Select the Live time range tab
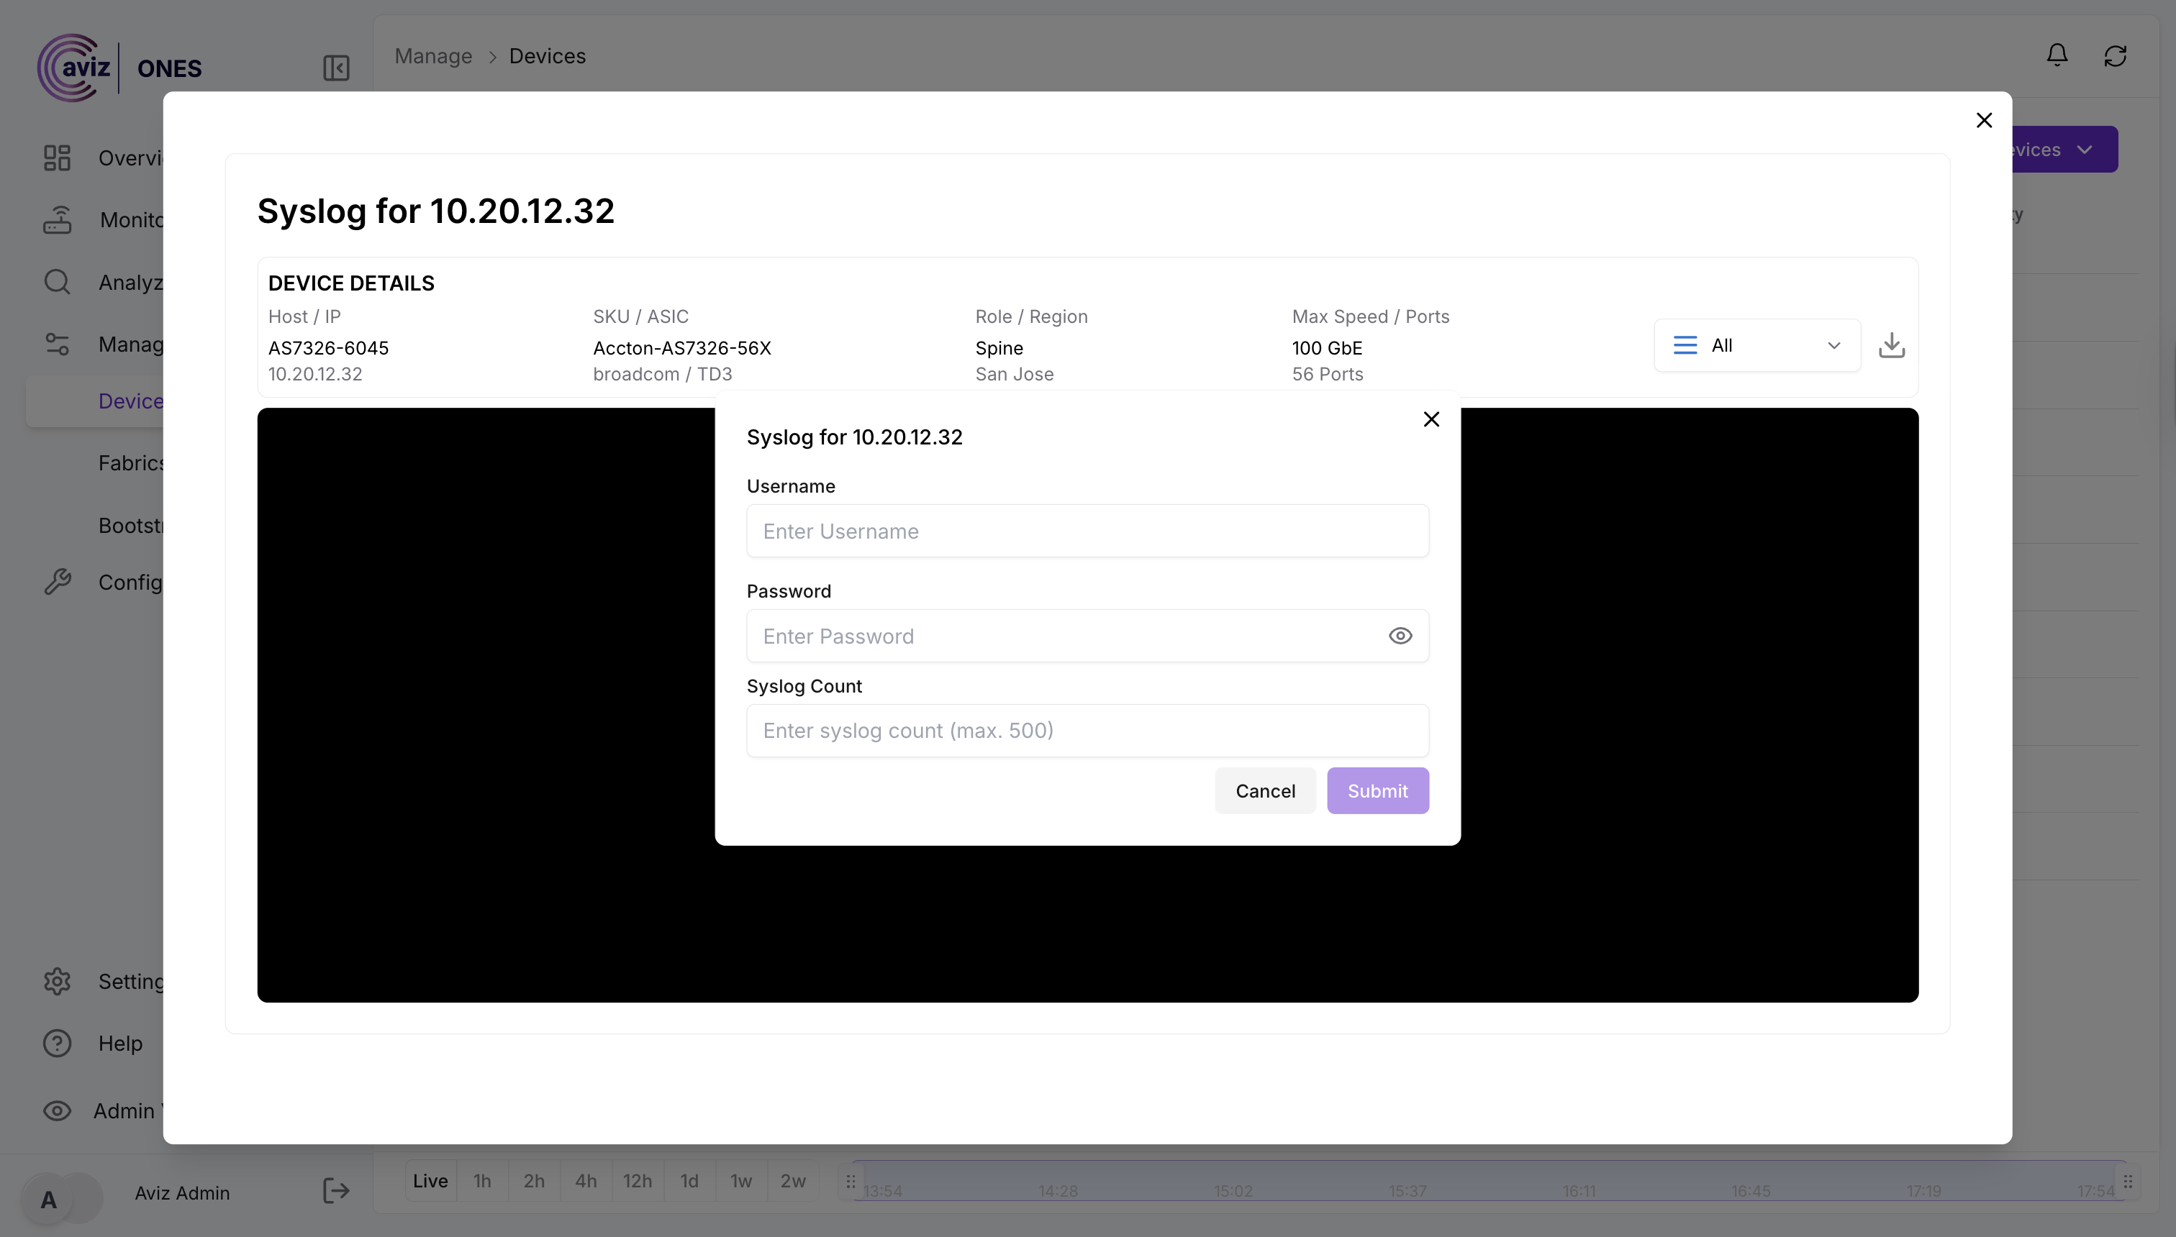The image size is (2176, 1237). pos(430,1181)
